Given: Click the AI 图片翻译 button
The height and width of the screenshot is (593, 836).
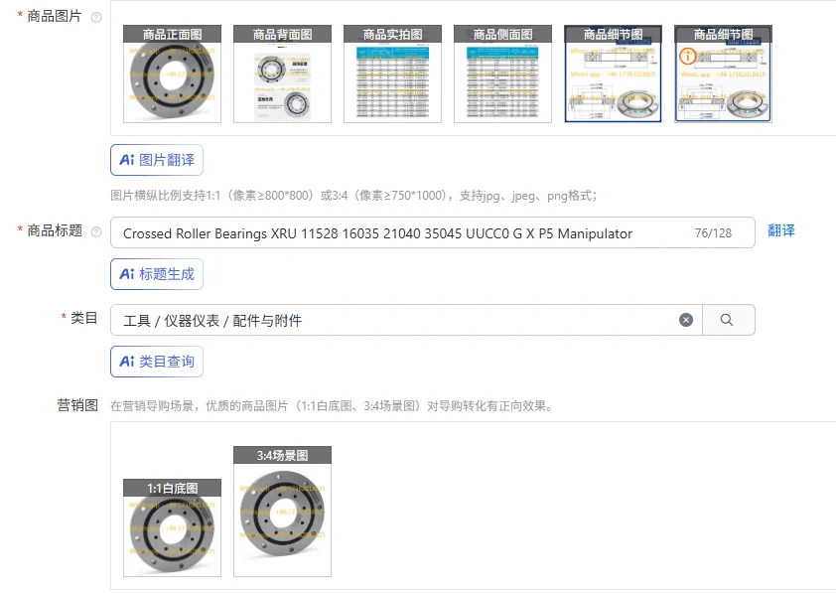Looking at the screenshot, I should 157,160.
